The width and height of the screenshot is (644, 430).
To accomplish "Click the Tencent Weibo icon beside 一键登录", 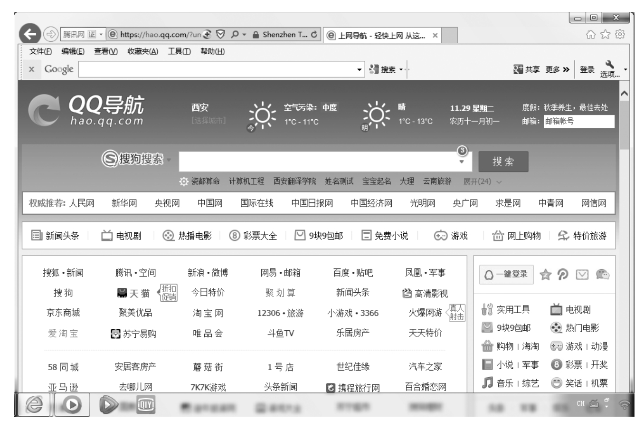I will pos(563,274).
